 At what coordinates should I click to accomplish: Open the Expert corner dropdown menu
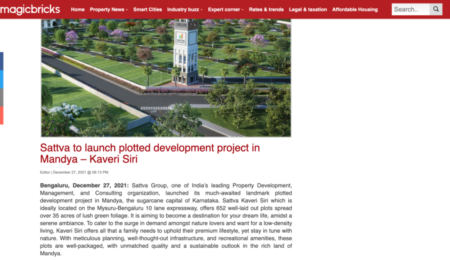coord(225,10)
